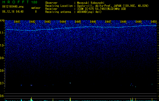Click the 0448 time marker label
This screenshot has height=101, width=159.
(x=123, y=22)
